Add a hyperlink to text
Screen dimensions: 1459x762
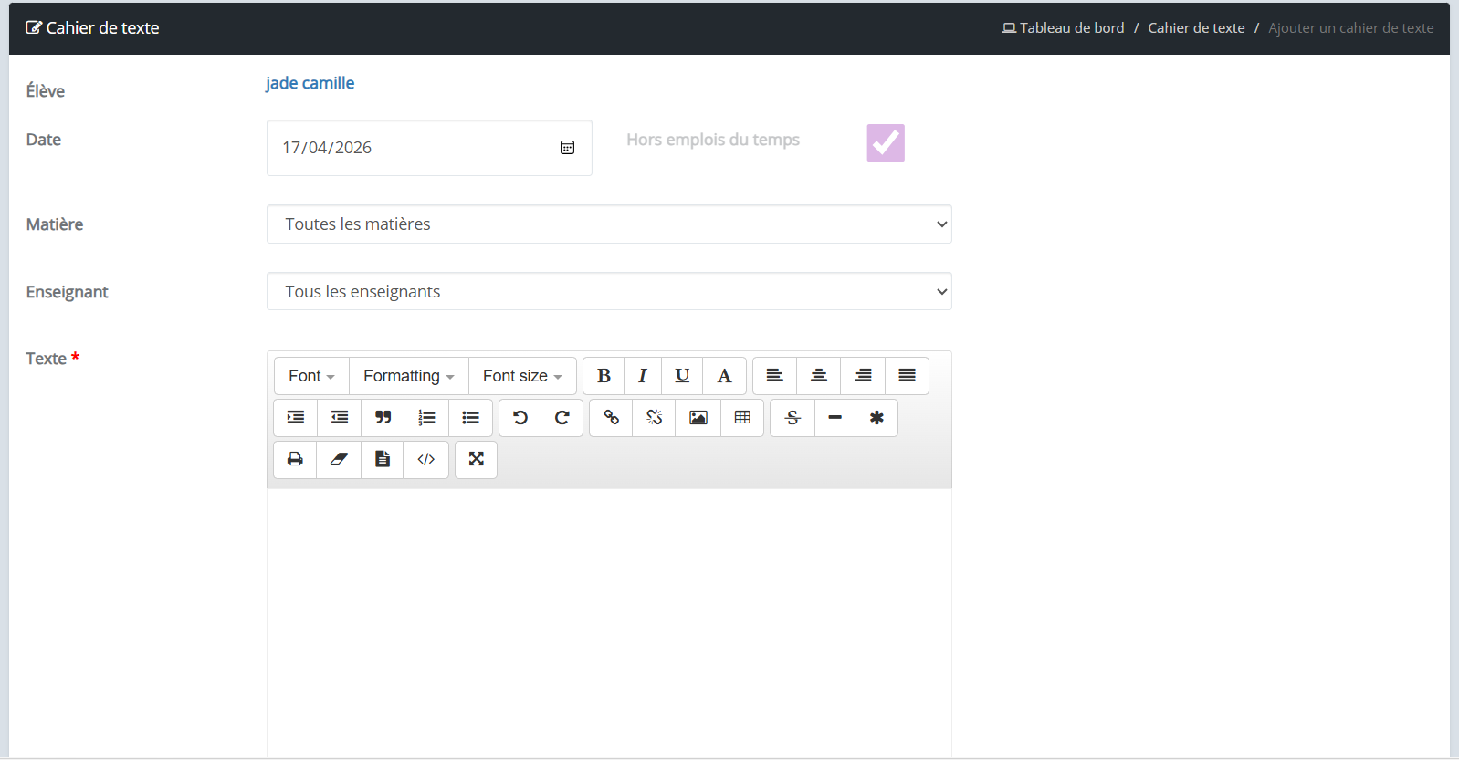[x=611, y=418]
